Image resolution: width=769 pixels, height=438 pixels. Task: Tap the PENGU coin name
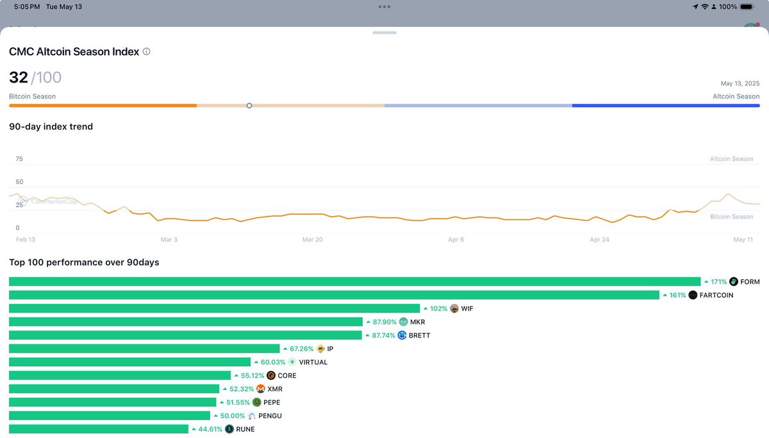pyautogui.click(x=270, y=416)
